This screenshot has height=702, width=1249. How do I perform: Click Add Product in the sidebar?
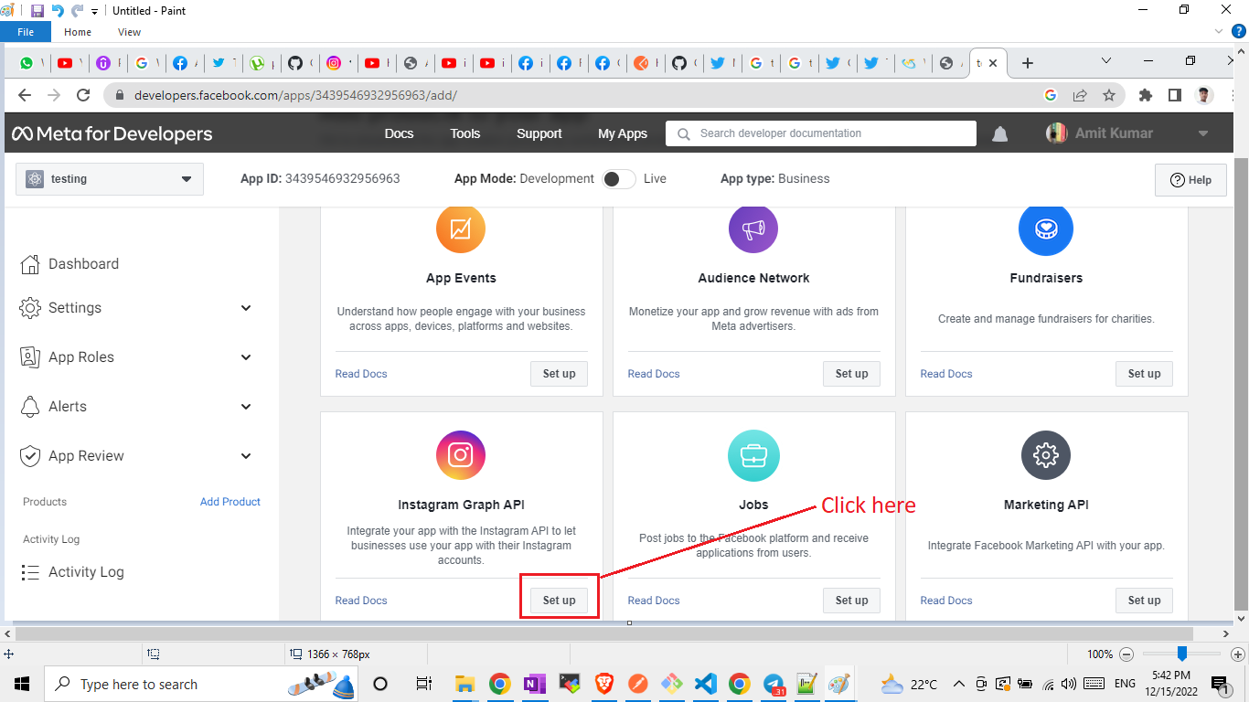coord(230,501)
